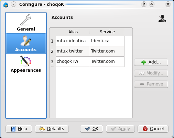Viewport: 174px width, 138px height.
Task: Select the Accounts sidebar icon
Action: (x=26, y=41)
